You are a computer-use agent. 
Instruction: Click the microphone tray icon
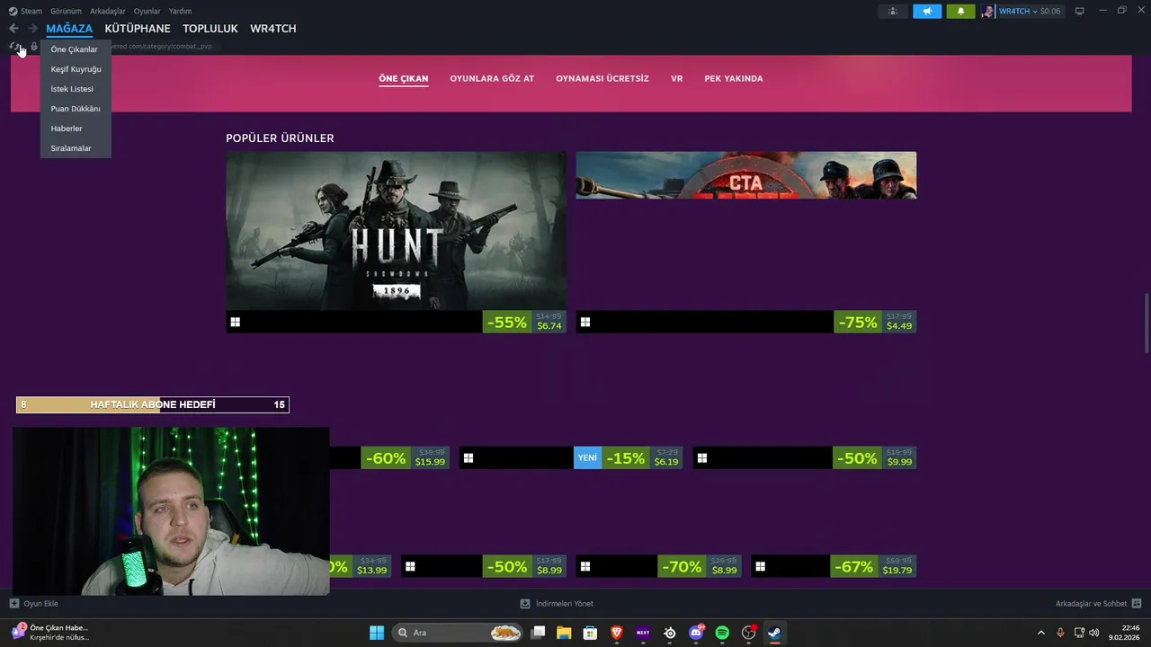1060,633
